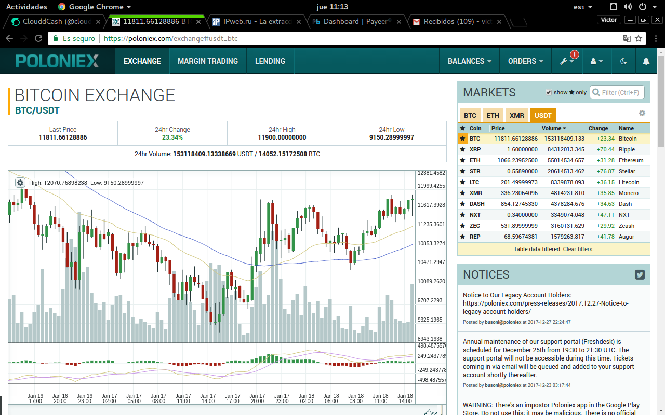
Task: Select the Augur market row
Action: [x=554, y=237]
